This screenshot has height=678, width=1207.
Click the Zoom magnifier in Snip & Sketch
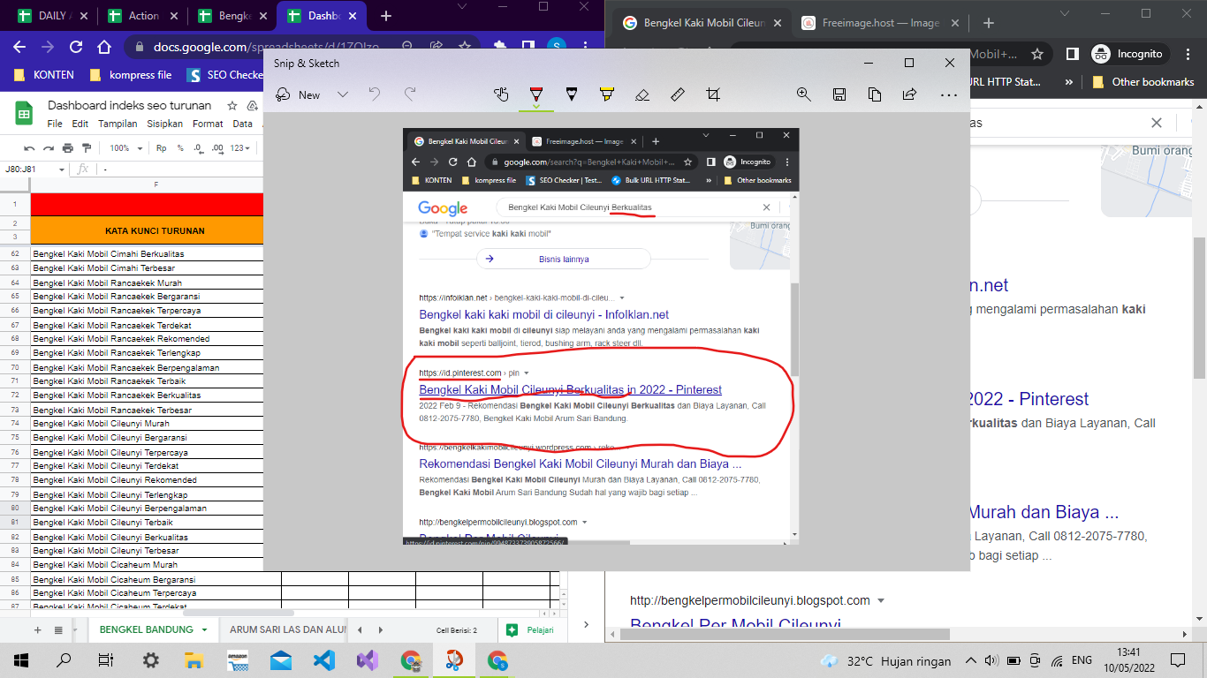(x=803, y=94)
